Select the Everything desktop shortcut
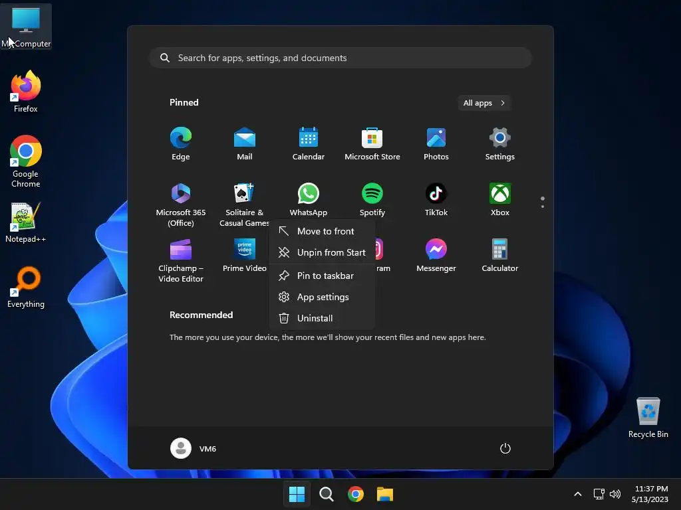Viewport: 681px width, 510px height. [x=26, y=287]
